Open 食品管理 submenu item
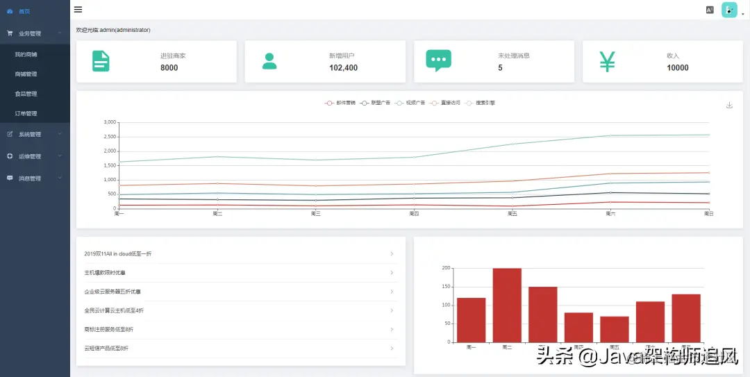The image size is (750, 377). tap(35, 94)
